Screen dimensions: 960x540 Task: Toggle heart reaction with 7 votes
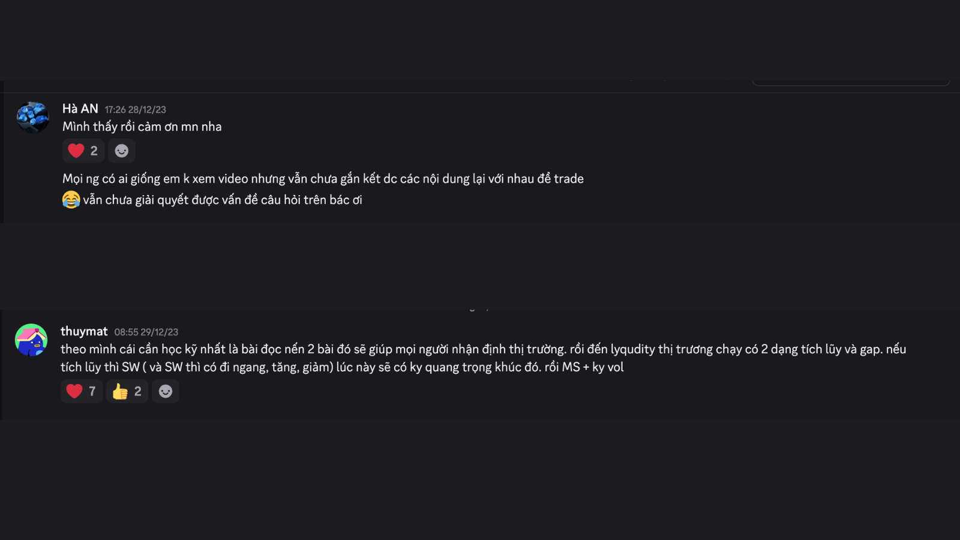[x=81, y=391]
